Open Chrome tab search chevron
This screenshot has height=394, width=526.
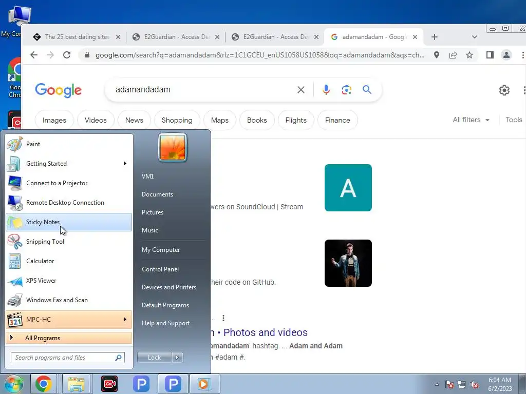[x=474, y=37]
